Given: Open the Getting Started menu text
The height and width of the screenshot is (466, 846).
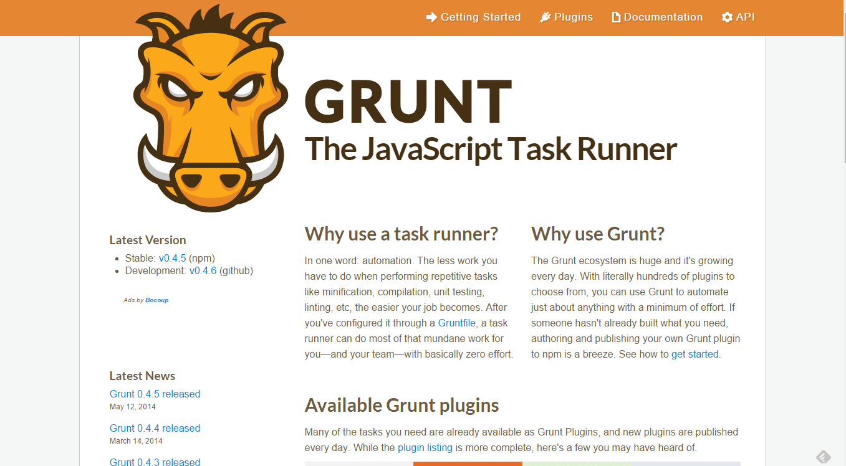Looking at the screenshot, I should [480, 17].
